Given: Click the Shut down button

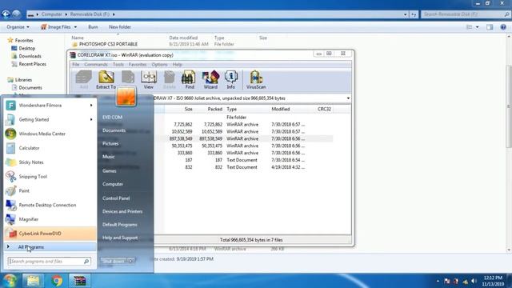Looking at the screenshot, I should pyautogui.click(x=114, y=261).
